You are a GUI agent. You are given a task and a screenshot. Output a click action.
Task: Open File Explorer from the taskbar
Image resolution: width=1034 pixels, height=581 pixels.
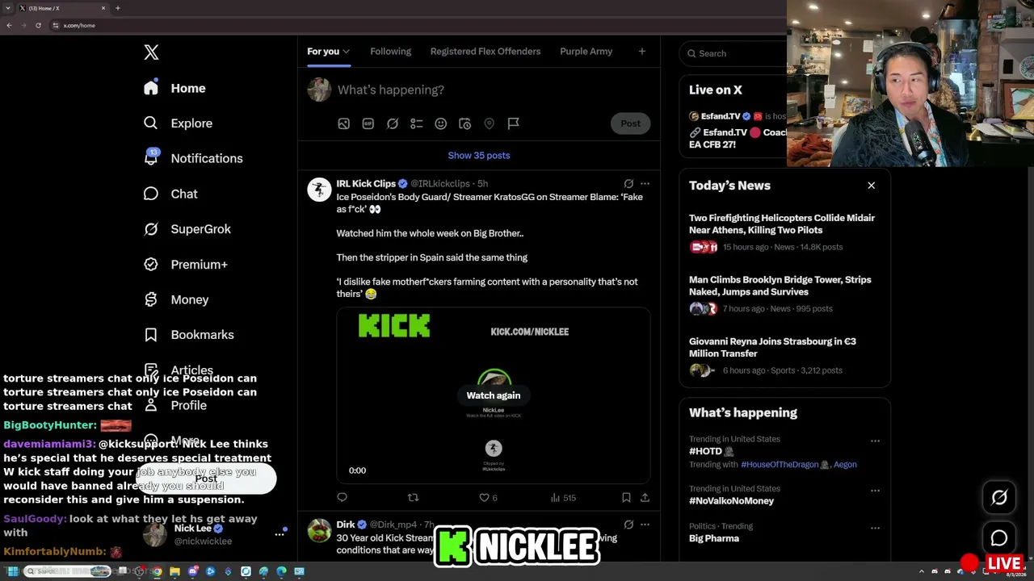pyautogui.click(x=174, y=571)
